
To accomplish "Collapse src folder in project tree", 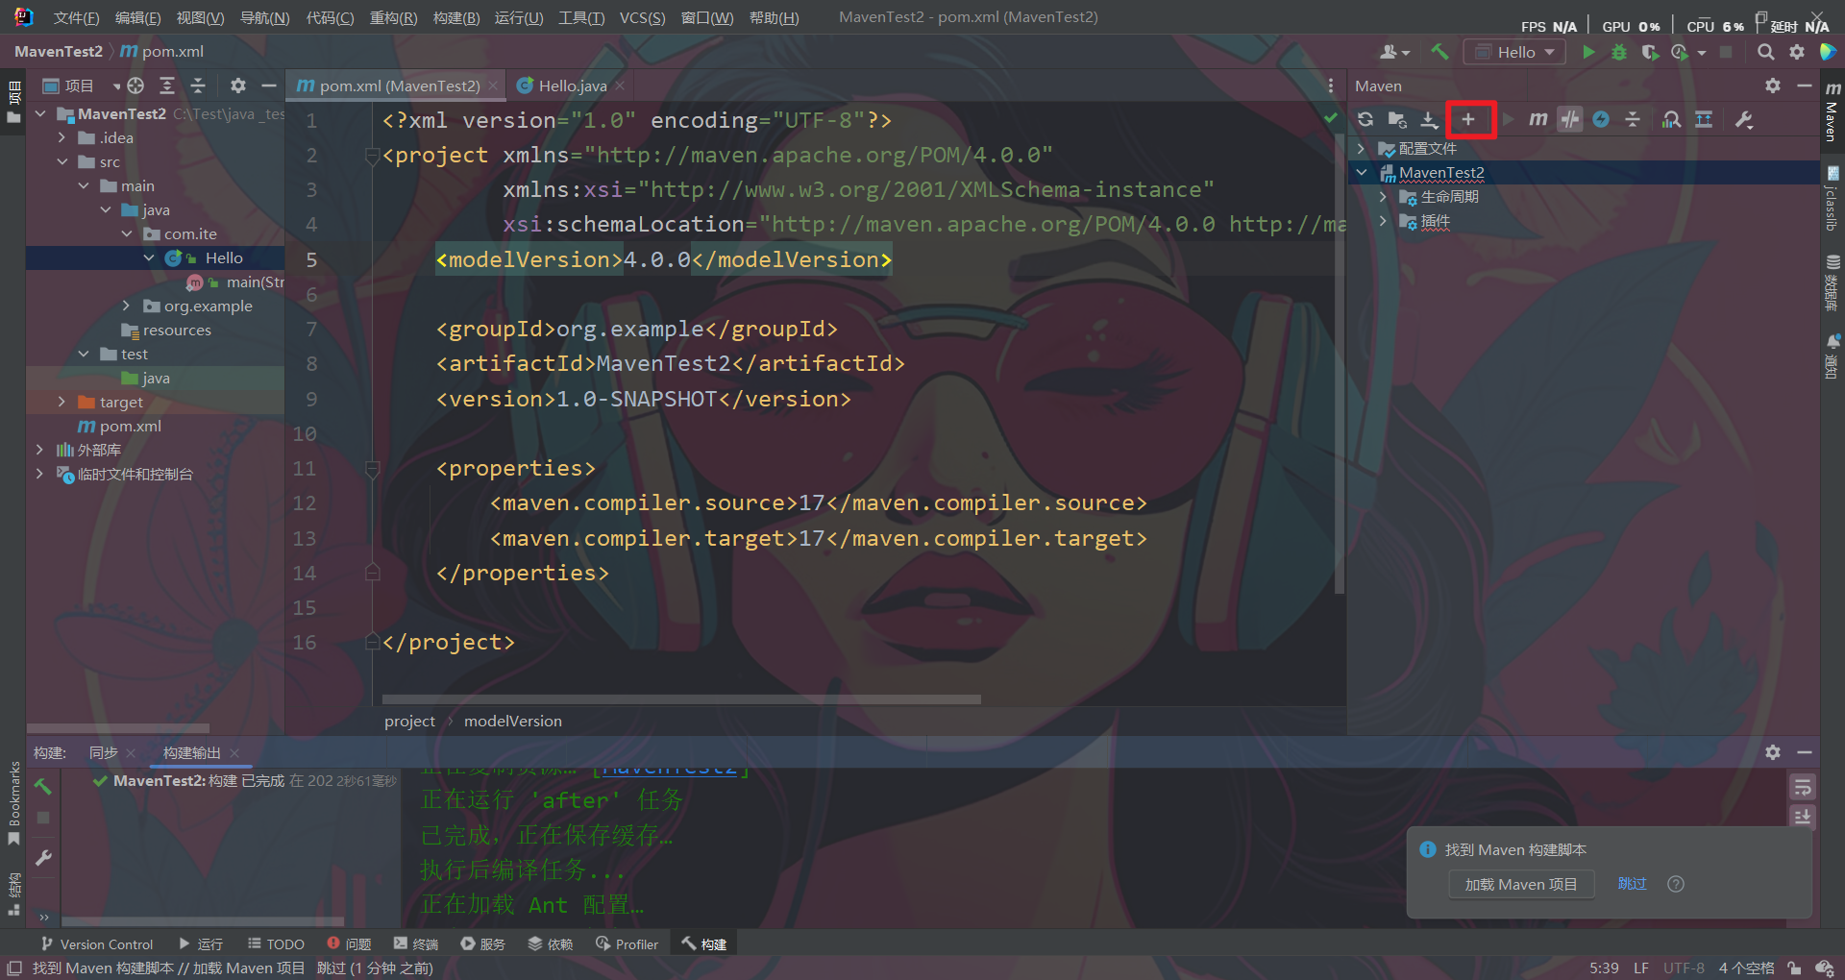I will (62, 161).
